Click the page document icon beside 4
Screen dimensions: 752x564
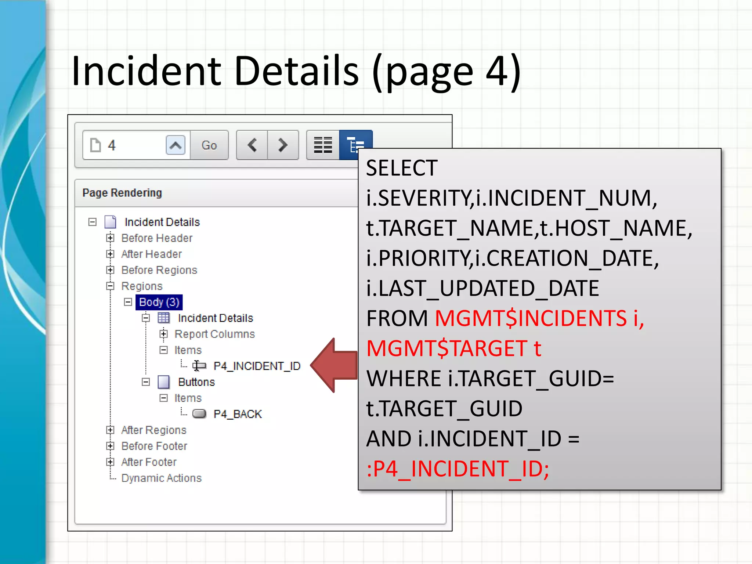[x=95, y=145]
